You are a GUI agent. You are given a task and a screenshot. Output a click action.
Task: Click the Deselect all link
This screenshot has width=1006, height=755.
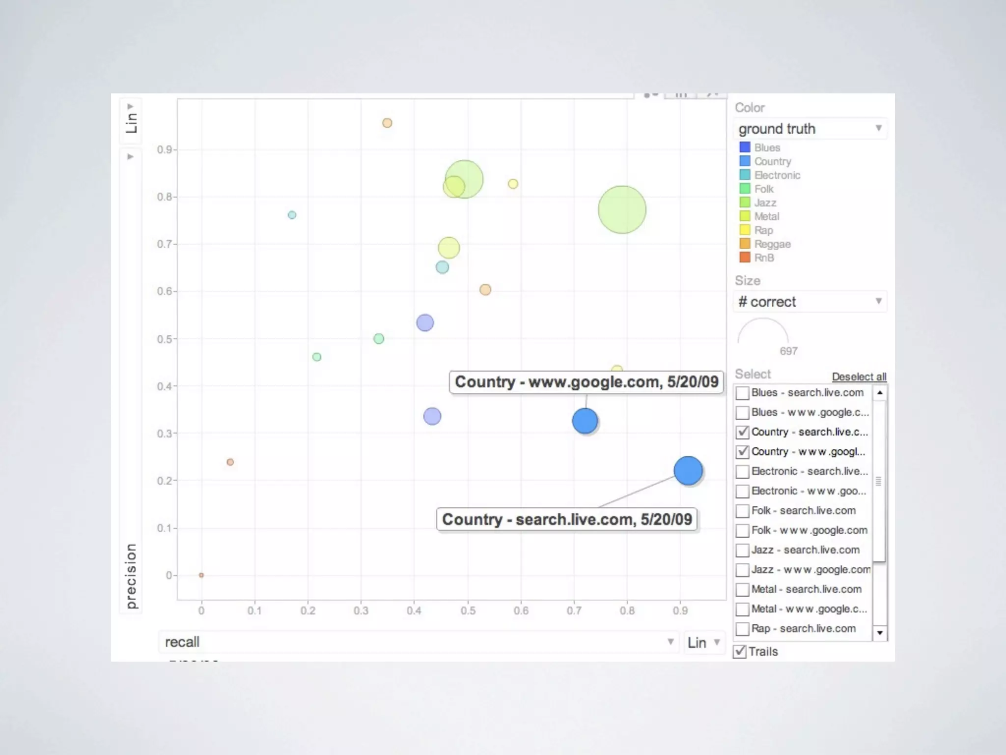859,377
